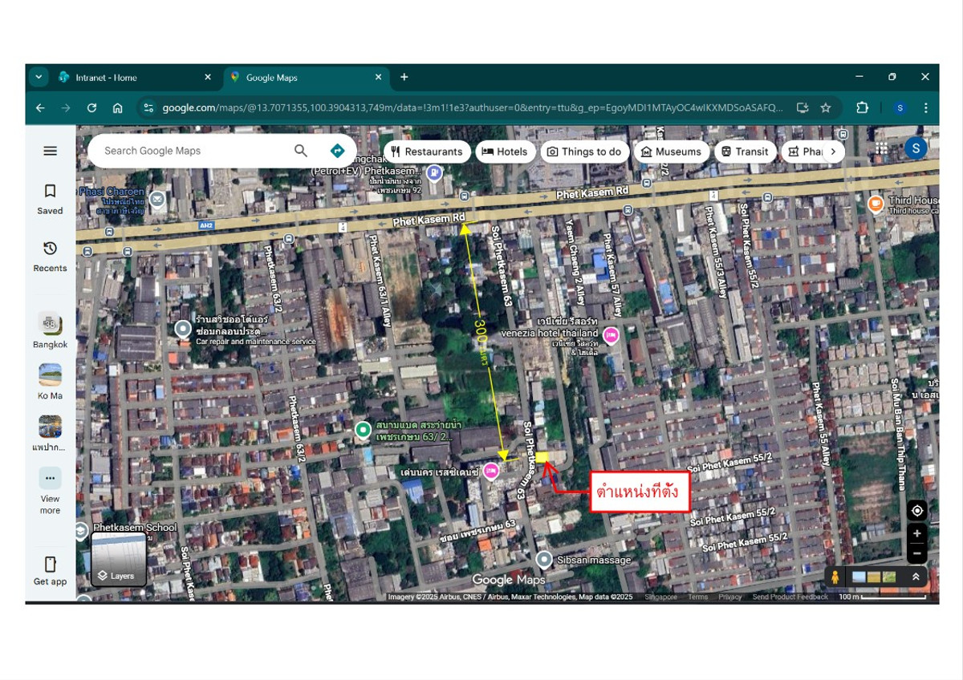The width and height of the screenshot is (963, 680).
Task: Bookmark this page with the star icon
Action: [826, 107]
